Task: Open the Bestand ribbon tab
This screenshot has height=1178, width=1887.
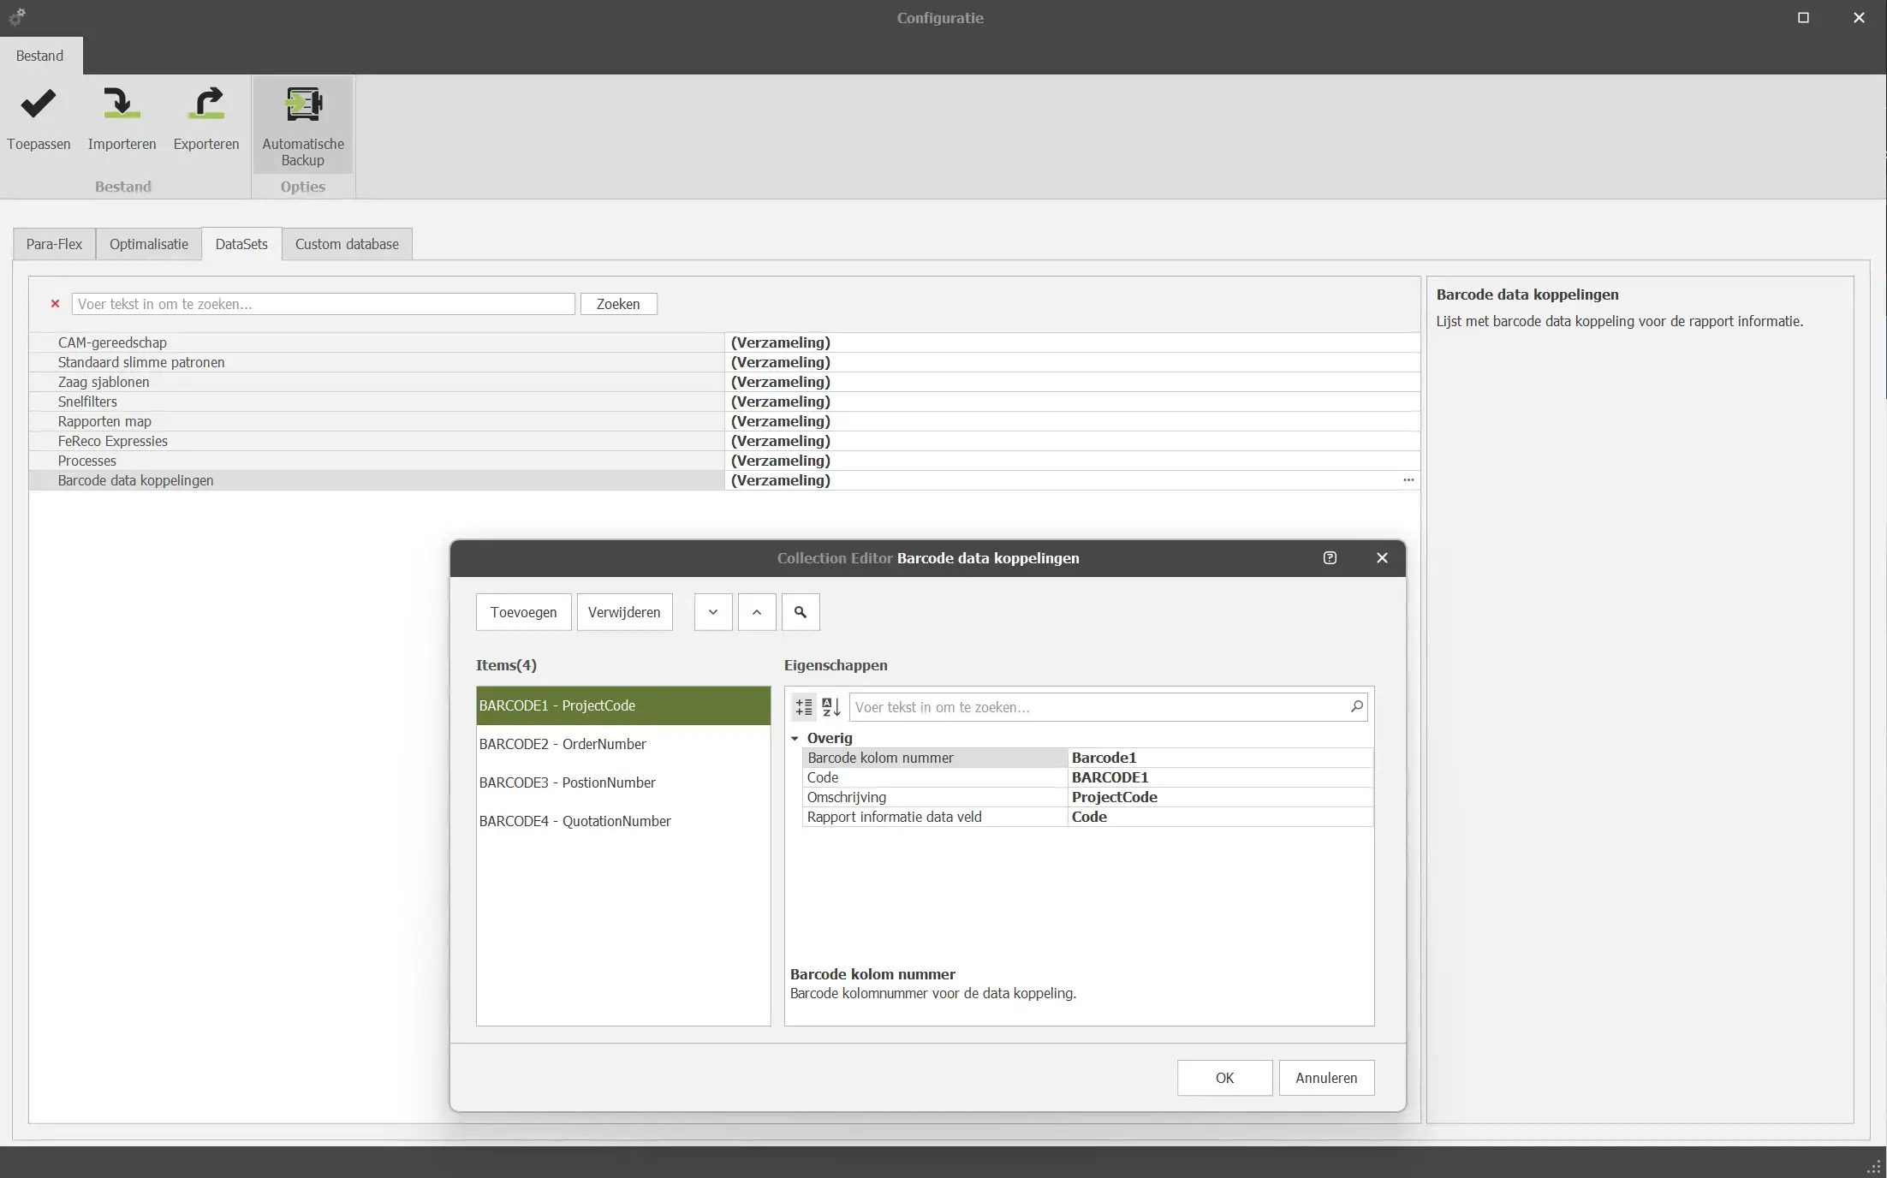Action: (39, 56)
